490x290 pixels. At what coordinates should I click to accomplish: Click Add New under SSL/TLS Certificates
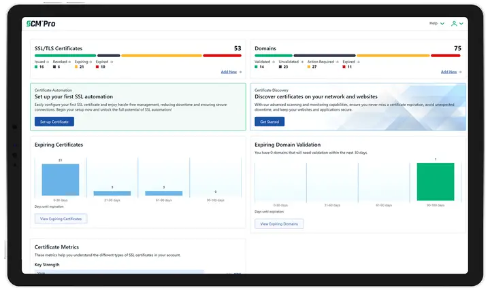point(231,71)
